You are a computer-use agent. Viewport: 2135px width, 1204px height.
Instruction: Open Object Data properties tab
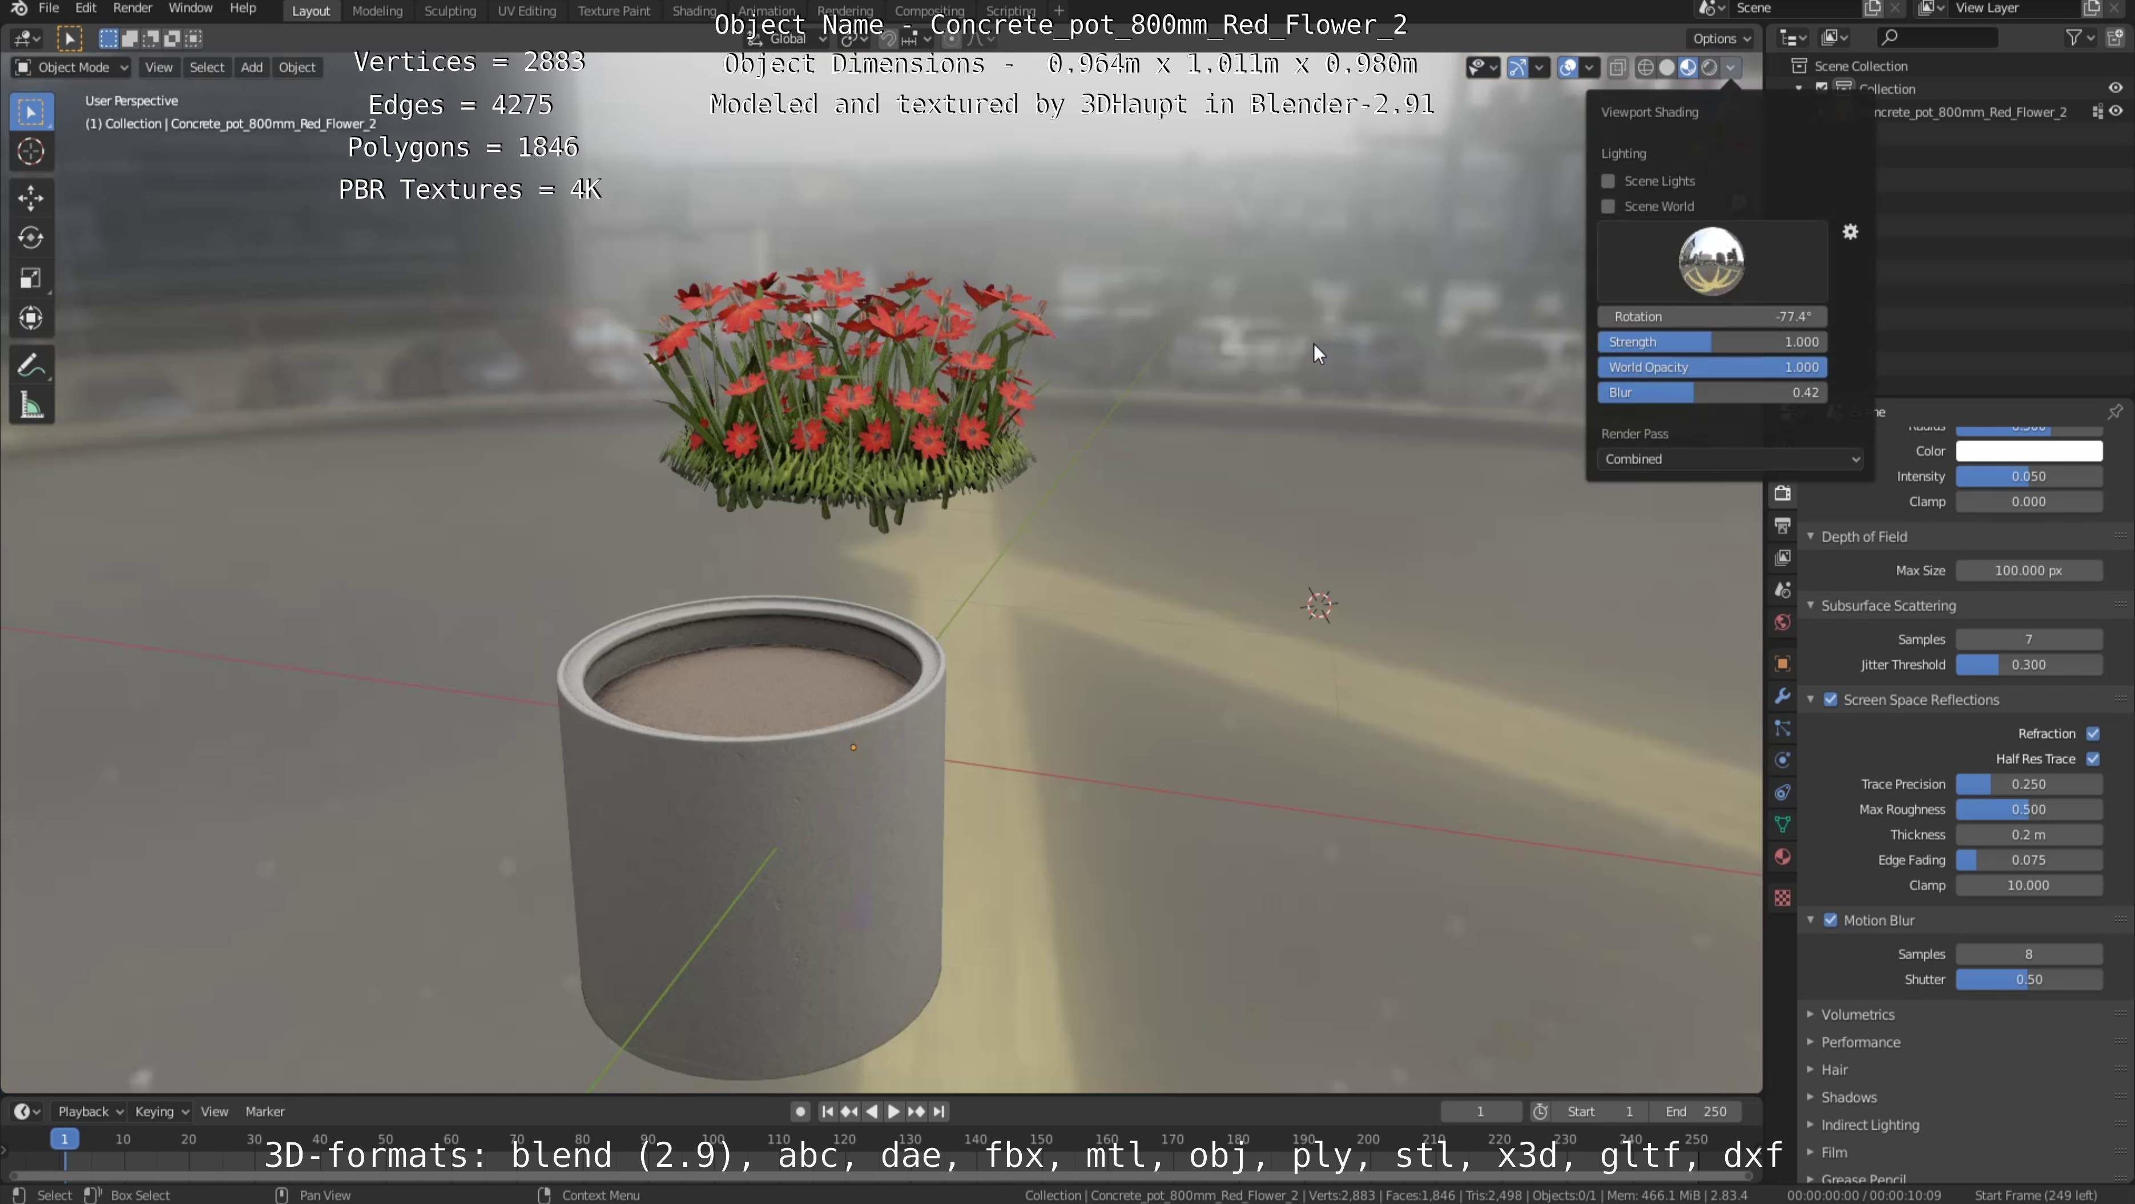[x=1783, y=824]
